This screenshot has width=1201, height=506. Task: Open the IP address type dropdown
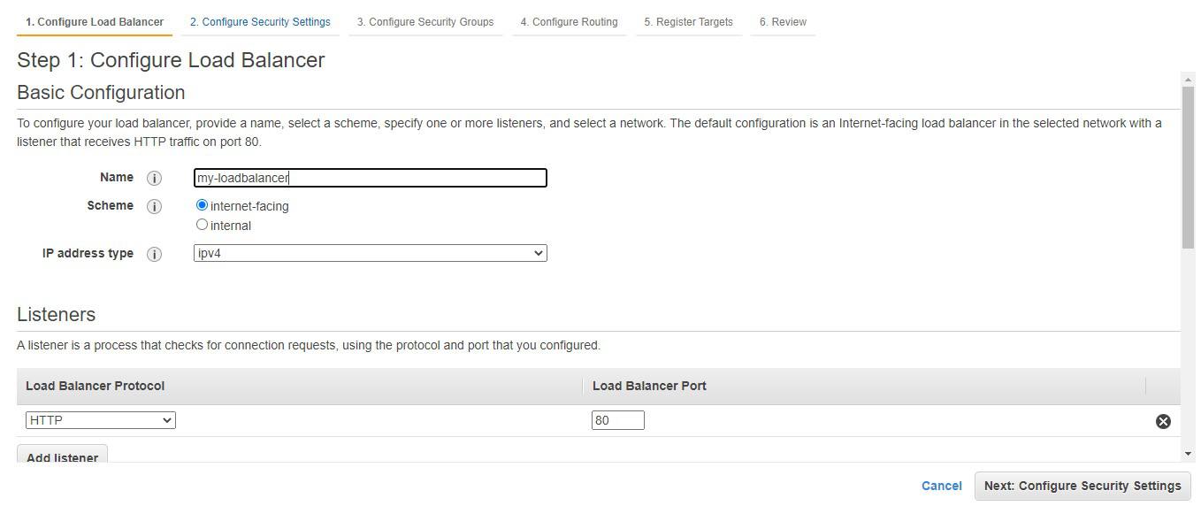[370, 253]
